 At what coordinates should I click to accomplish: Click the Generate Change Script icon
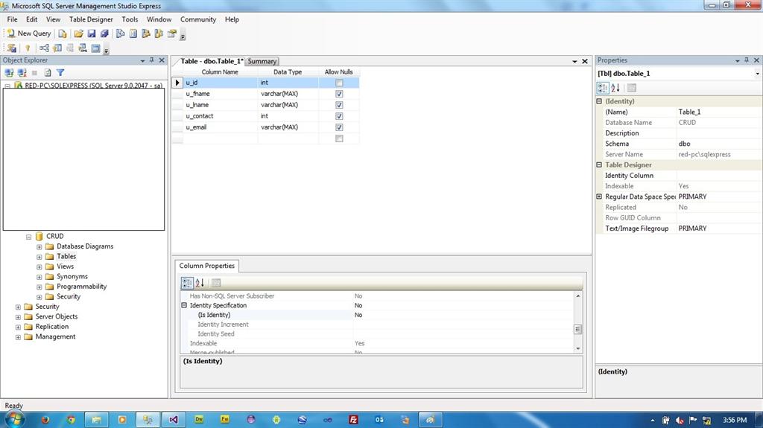pos(12,48)
